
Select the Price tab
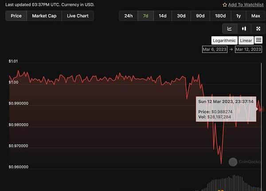tap(16, 16)
